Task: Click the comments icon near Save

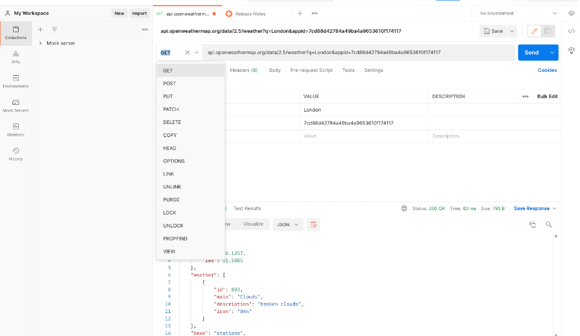Action: (x=548, y=31)
